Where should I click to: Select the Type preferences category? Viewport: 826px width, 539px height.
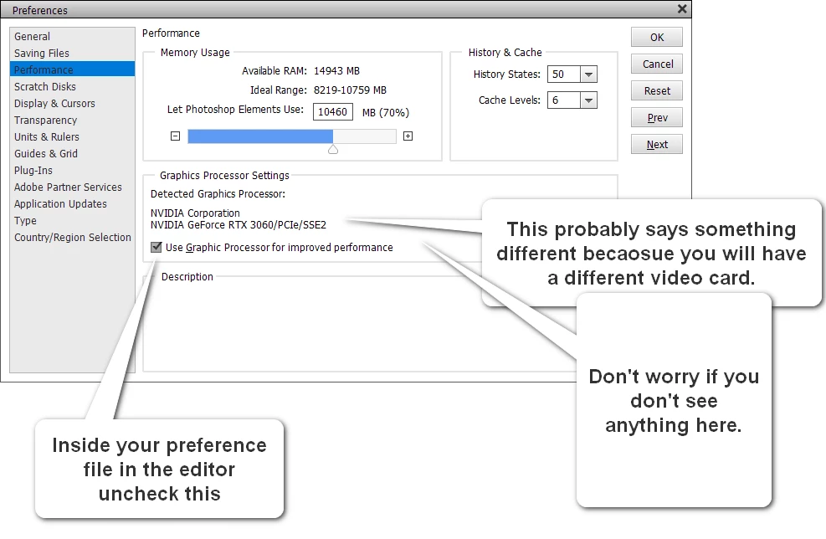coord(72,221)
